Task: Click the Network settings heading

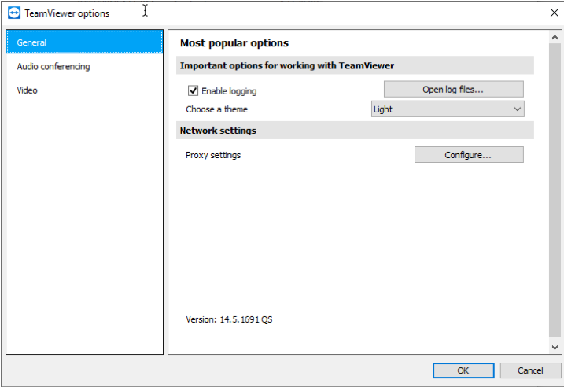Action: click(x=218, y=131)
